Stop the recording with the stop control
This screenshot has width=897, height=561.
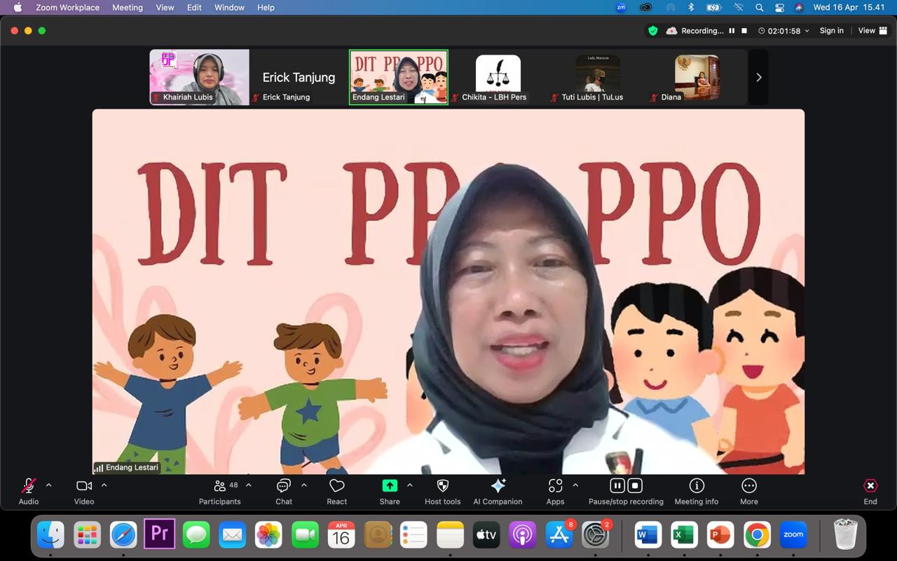[x=634, y=485]
